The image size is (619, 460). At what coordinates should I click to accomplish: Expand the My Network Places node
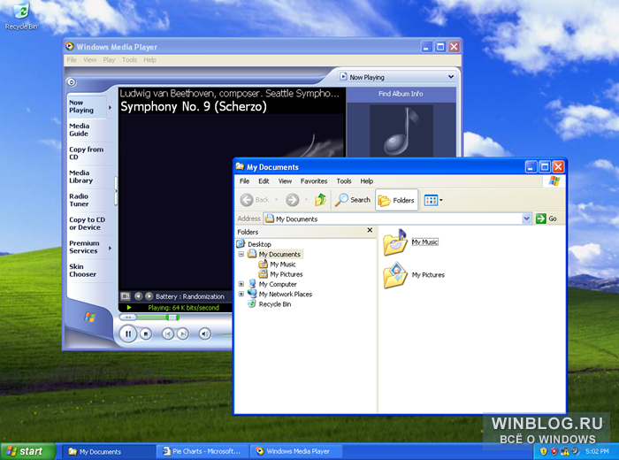(241, 295)
